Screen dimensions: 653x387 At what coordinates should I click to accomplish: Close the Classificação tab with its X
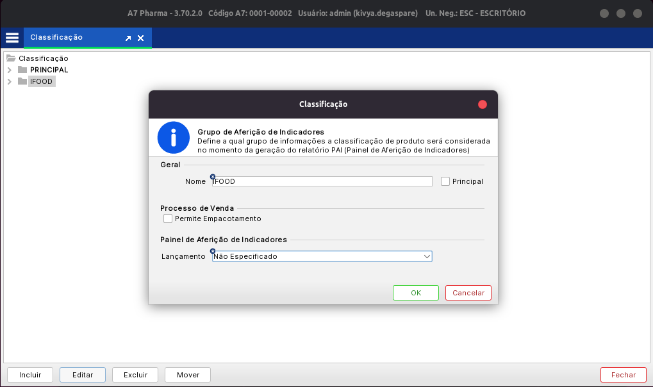click(140, 38)
